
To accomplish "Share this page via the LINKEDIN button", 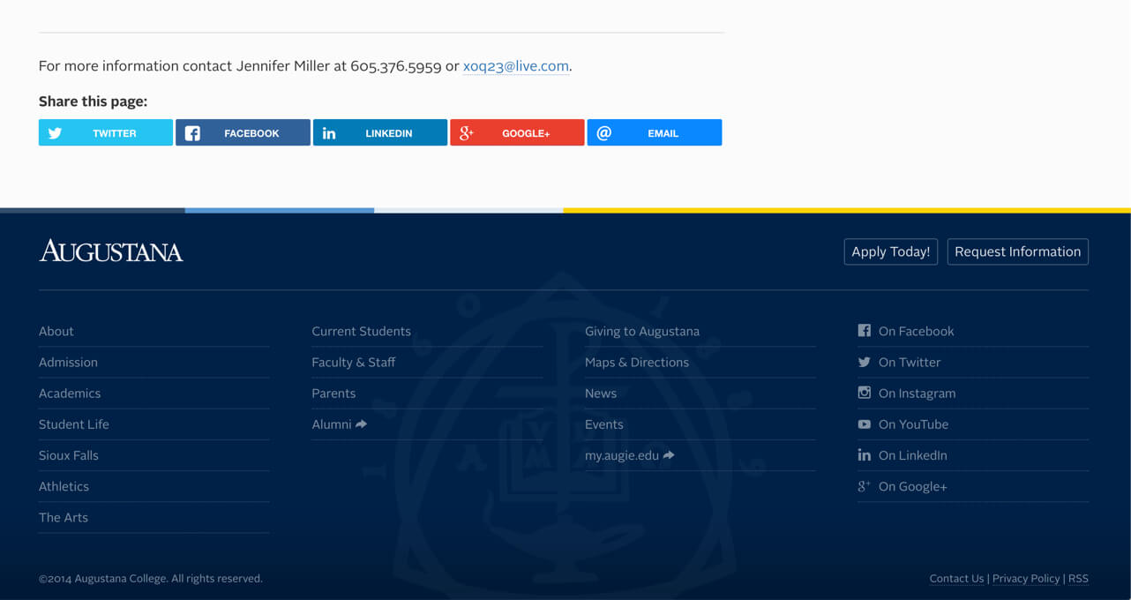I will coord(380,132).
